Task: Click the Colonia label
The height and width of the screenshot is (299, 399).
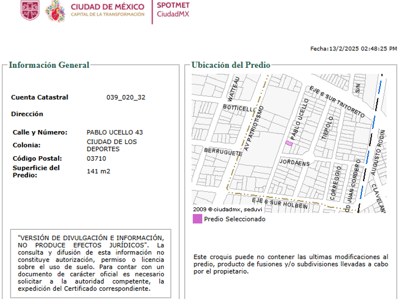Action: [x=27, y=145]
